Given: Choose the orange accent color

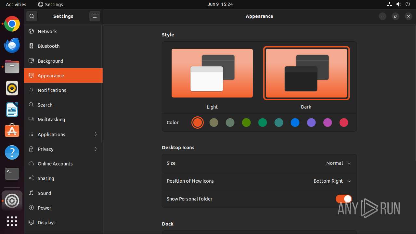Looking at the screenshot, I should pos(198,123).
